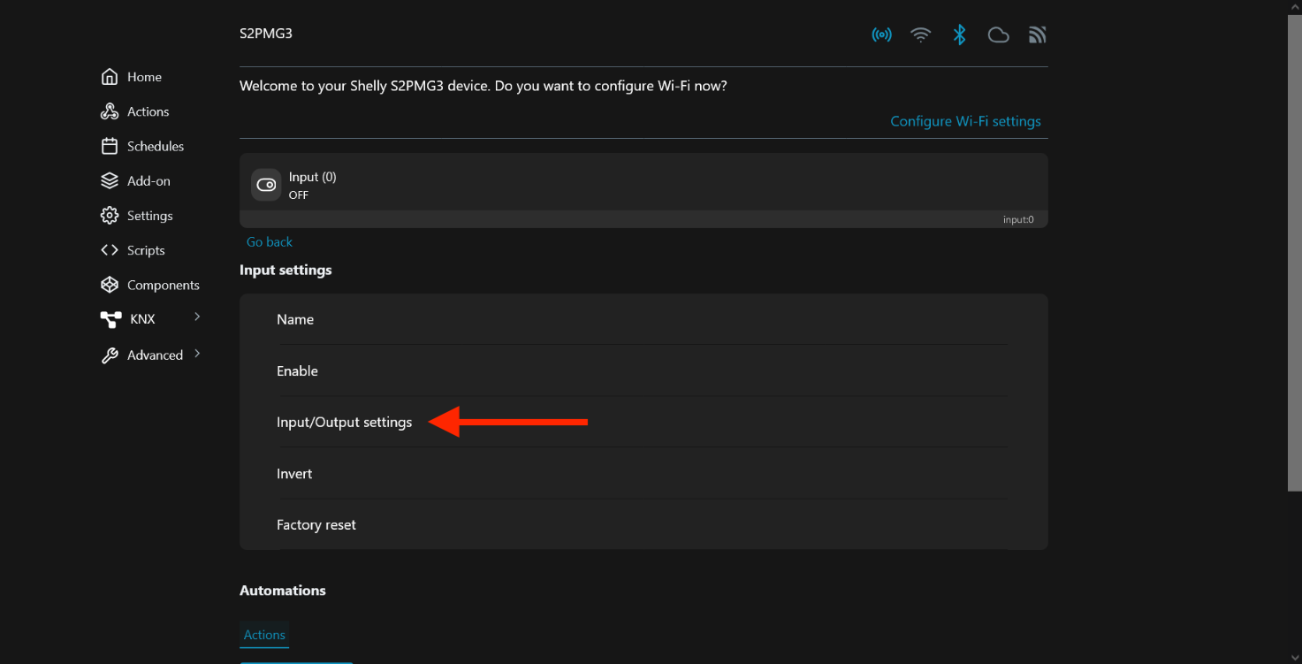The image size is (1302, 664).
Task: Click the Scripts code brackets icon
Action: point(110,250)
